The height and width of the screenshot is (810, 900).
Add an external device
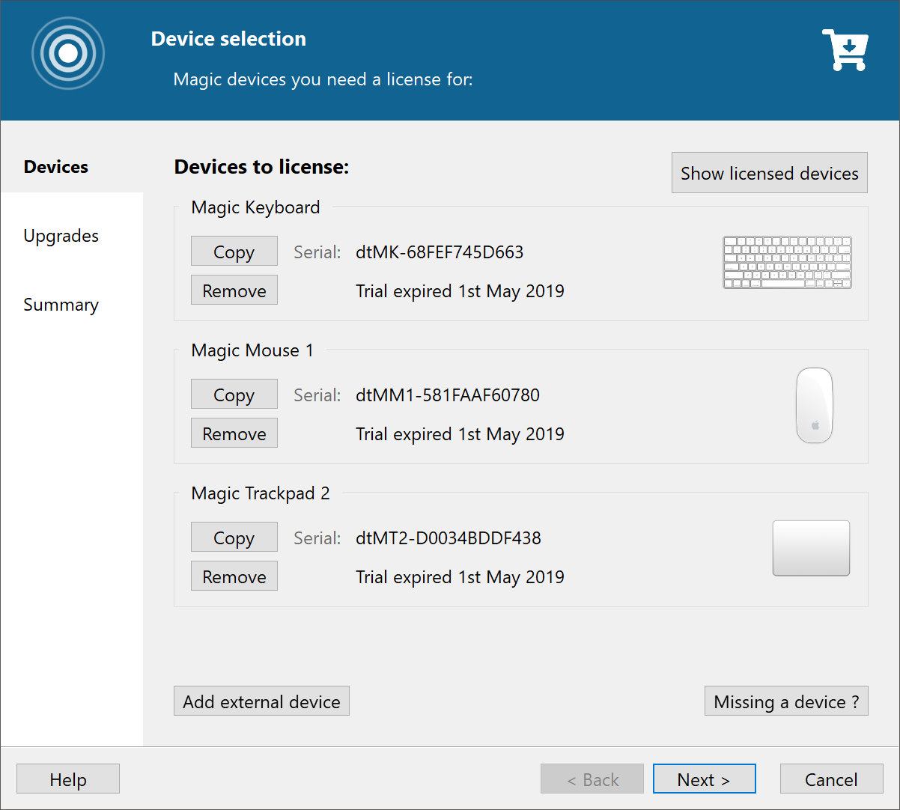point(261,701)
